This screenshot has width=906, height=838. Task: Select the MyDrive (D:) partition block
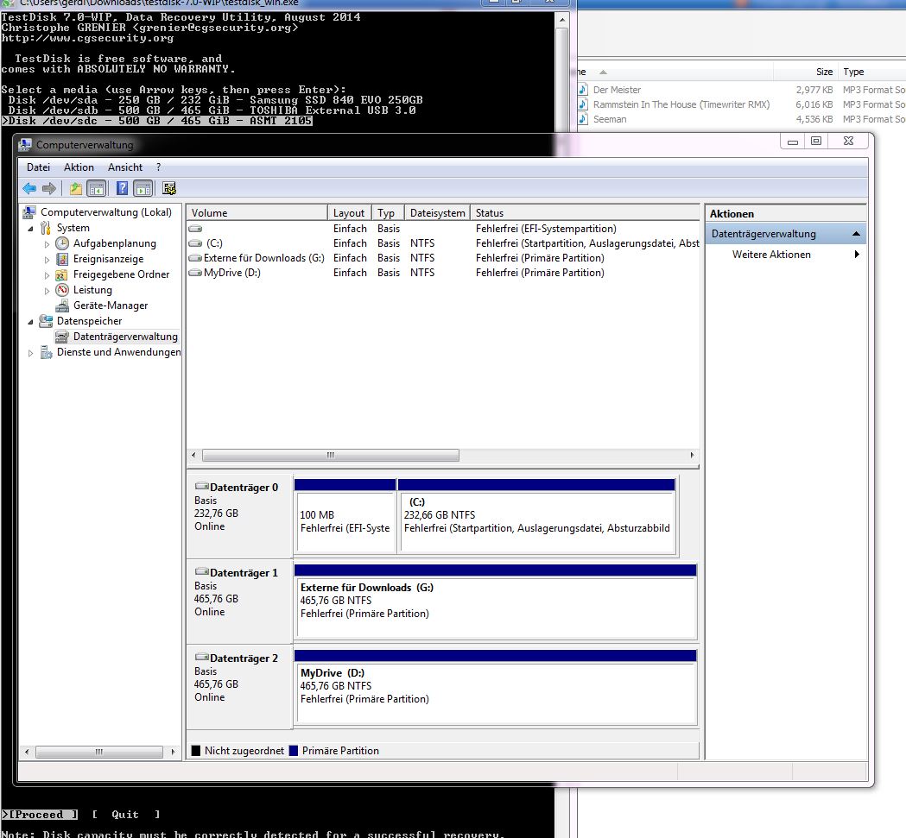496,687
